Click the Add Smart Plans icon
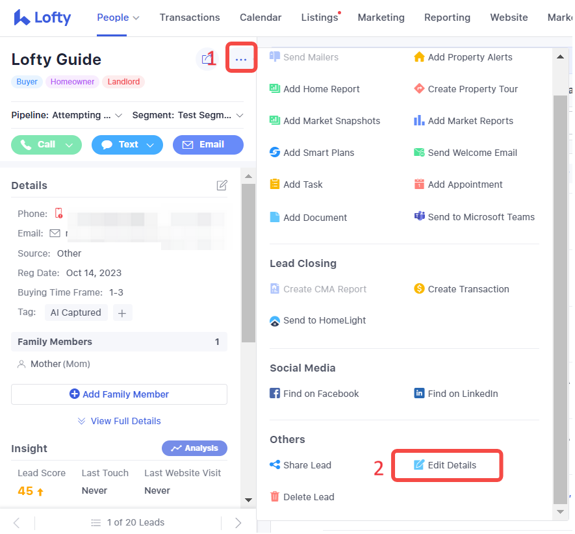The height and width of the screenshot is (534, 575). click(275, 152)
